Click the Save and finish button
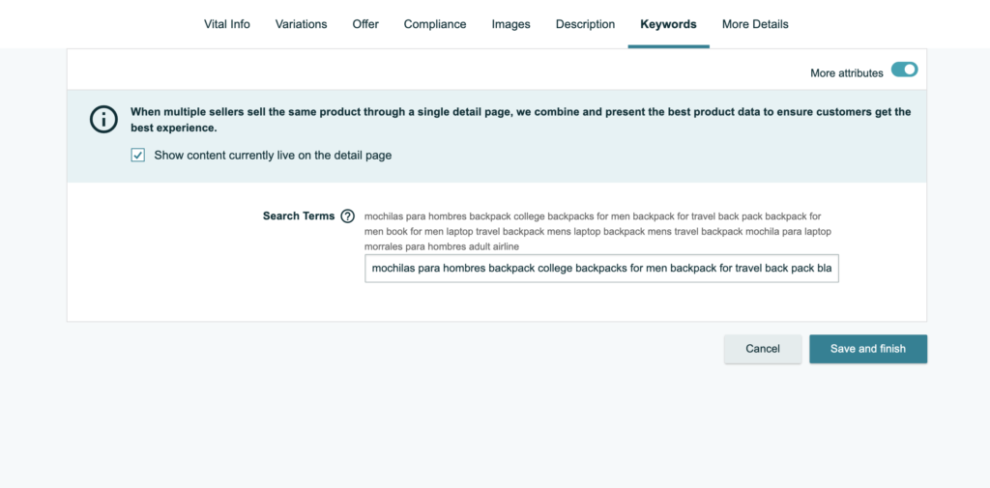 867,349
